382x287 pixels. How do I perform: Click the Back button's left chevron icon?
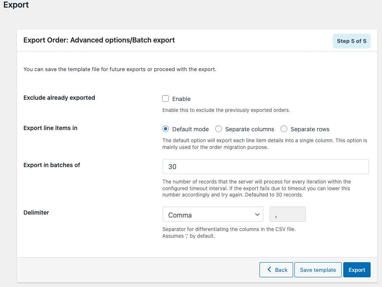click(x=269, y=269)
